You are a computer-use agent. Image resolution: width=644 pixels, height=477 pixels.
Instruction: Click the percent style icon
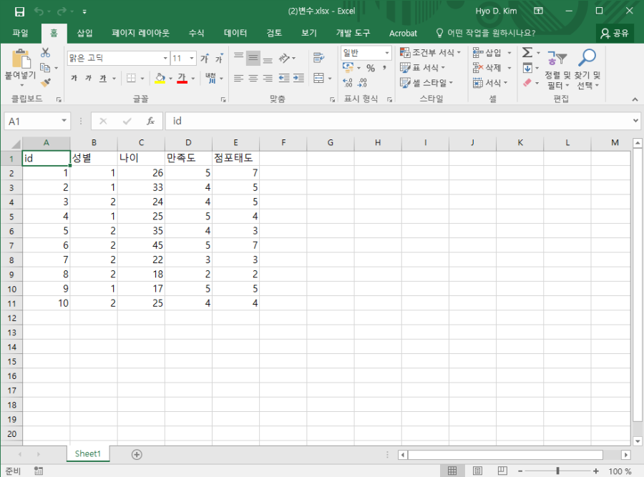[x=371, y=68]
